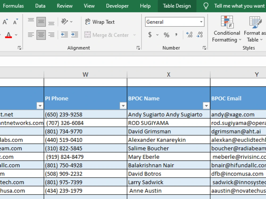The image size is (266, 199).
Task: Click Decrease Decimal icon
Action: (x=199, y=35)
